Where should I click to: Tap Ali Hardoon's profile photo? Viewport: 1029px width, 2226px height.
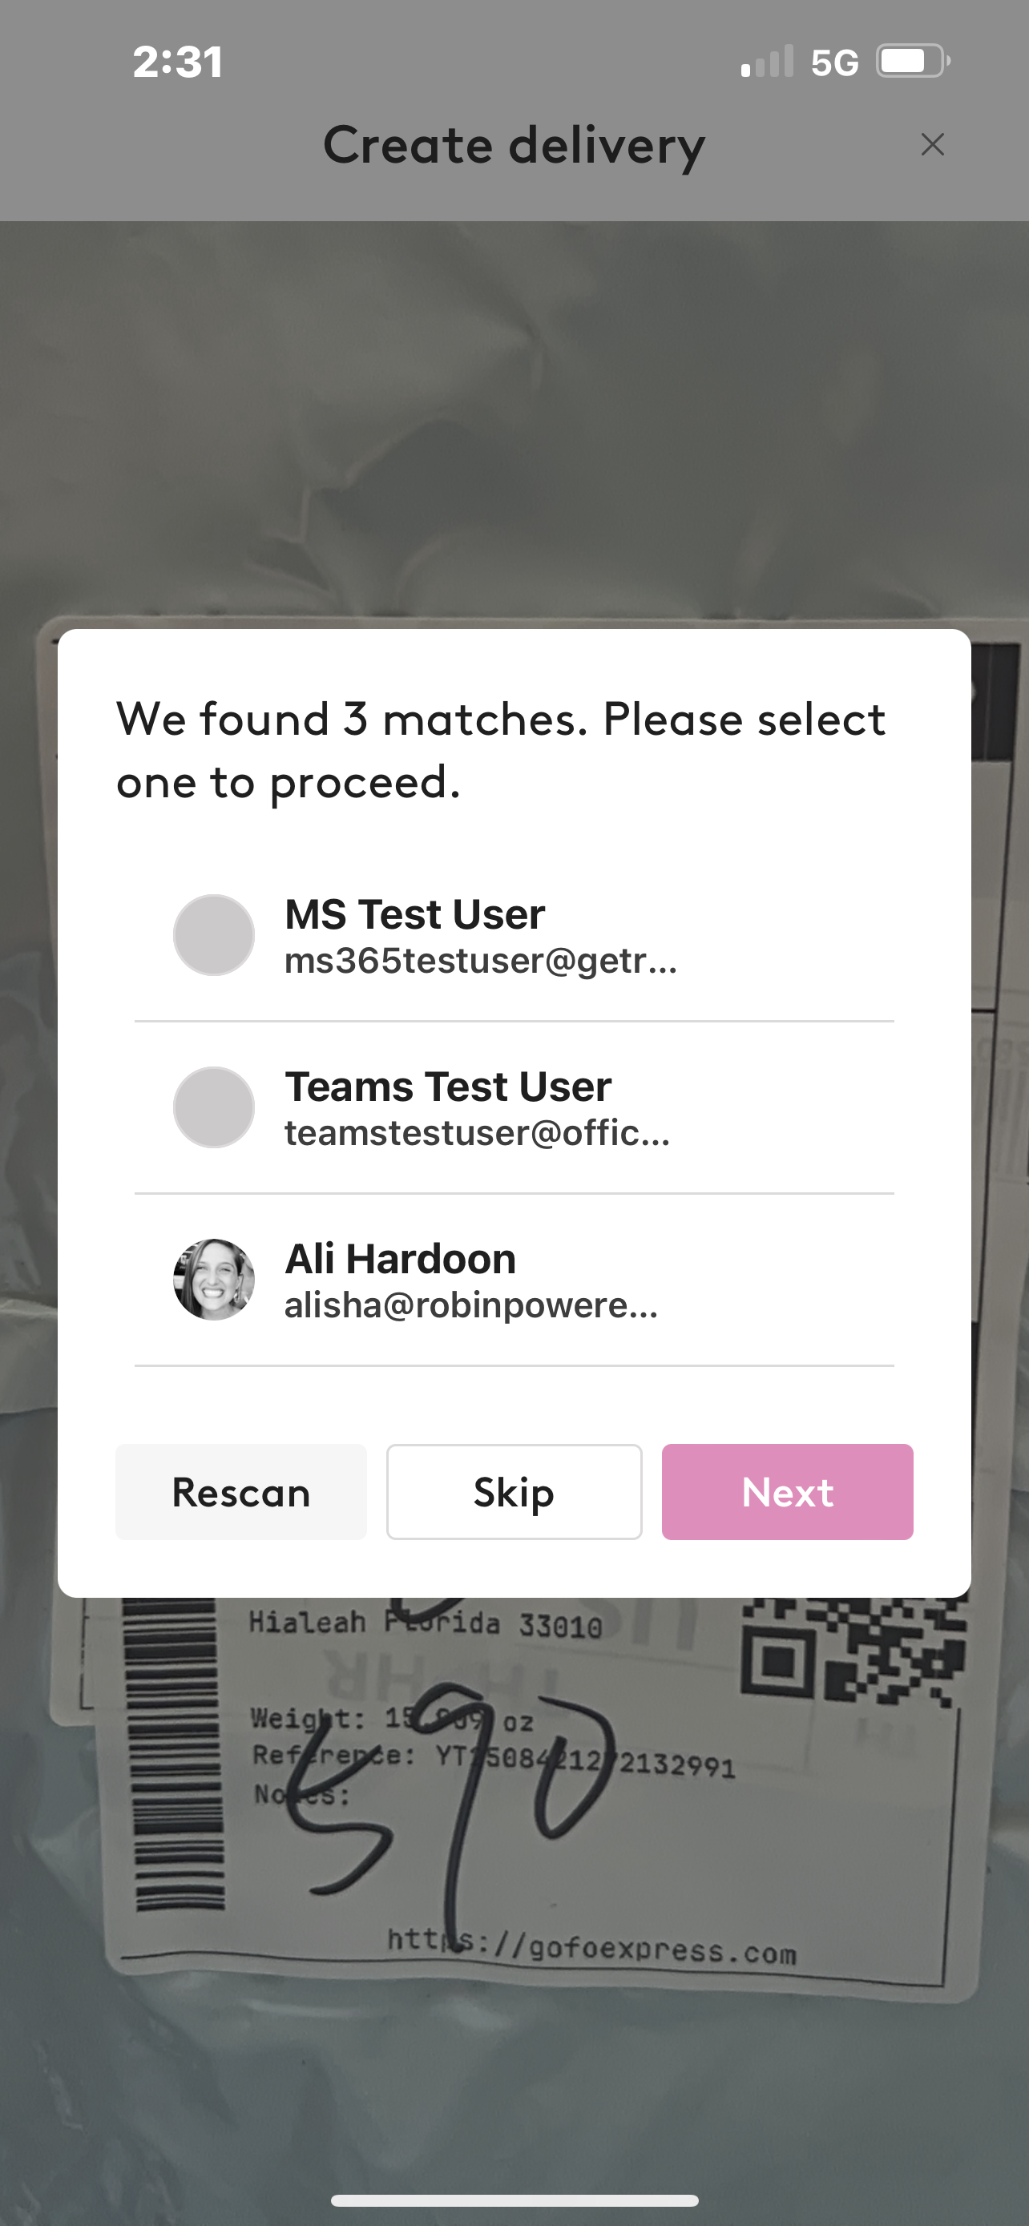213,1280
